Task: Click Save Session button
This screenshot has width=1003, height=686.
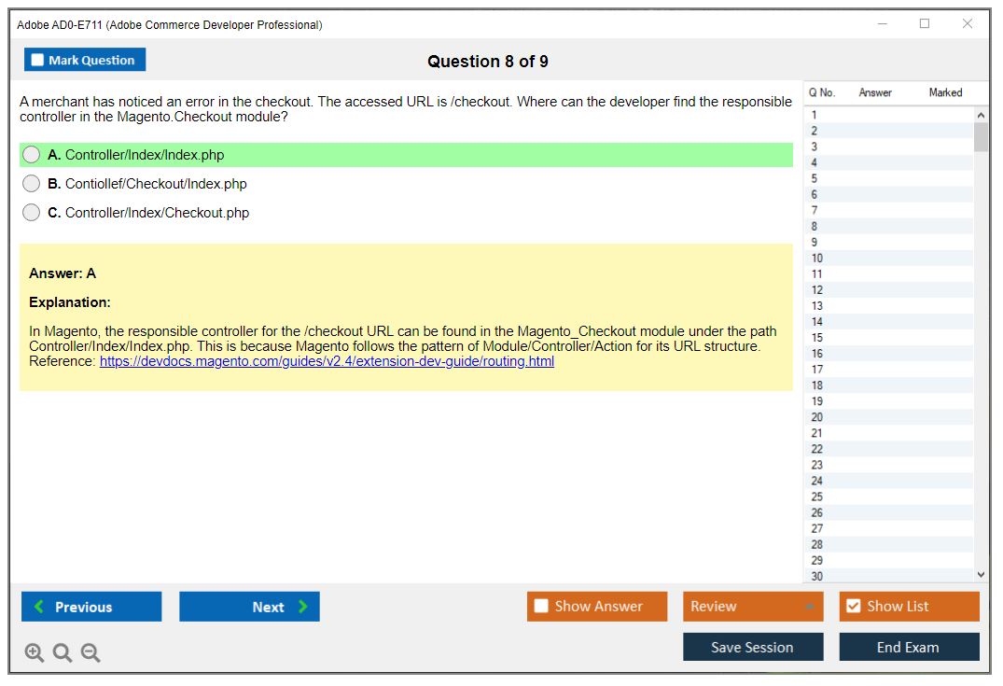Action: click(752, 647)
